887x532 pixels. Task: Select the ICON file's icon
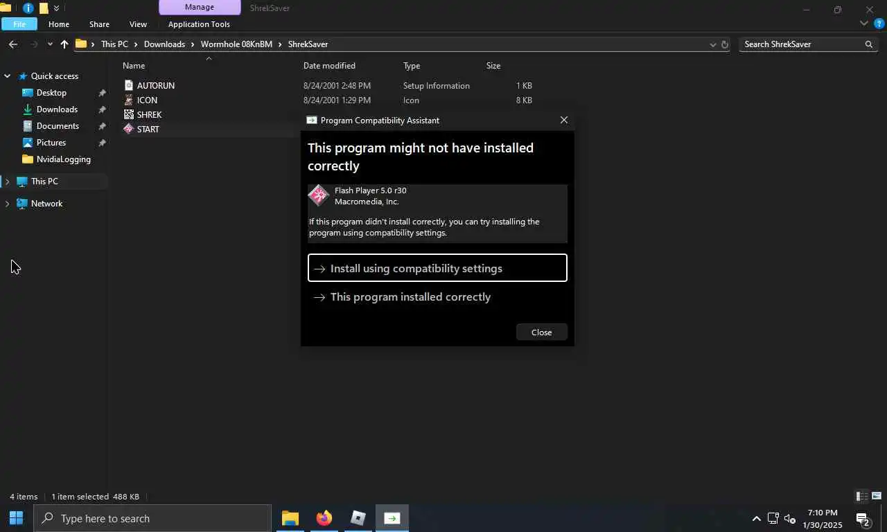pos(128,100)
